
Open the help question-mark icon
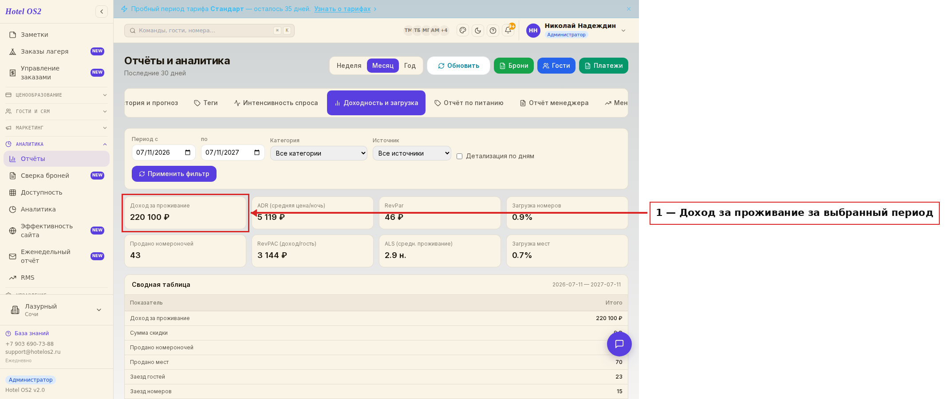[x=493, y=30]
